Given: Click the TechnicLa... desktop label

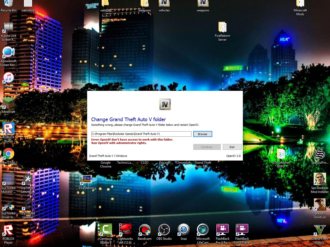Looking at the screenshot, I should click(x=125, y=163).
